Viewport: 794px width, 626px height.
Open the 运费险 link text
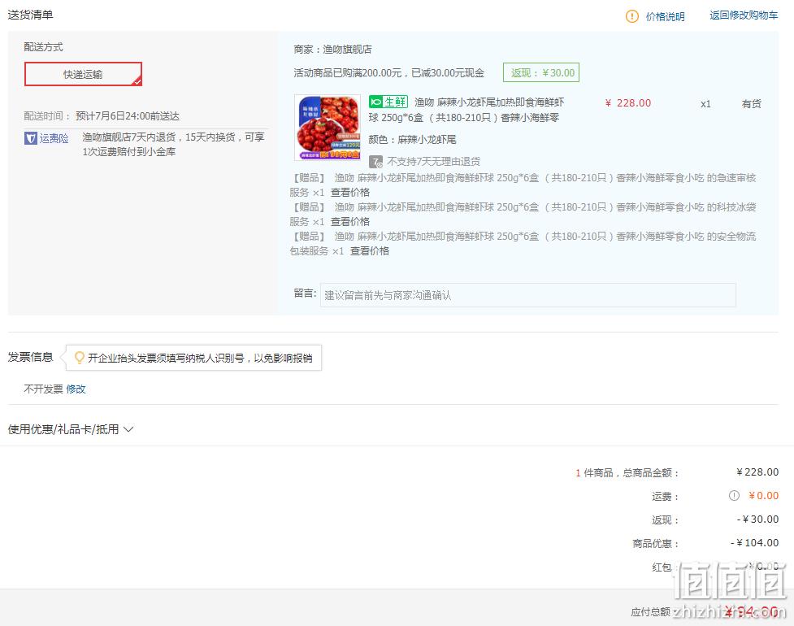pyautogui.click(x=54, y=138)
